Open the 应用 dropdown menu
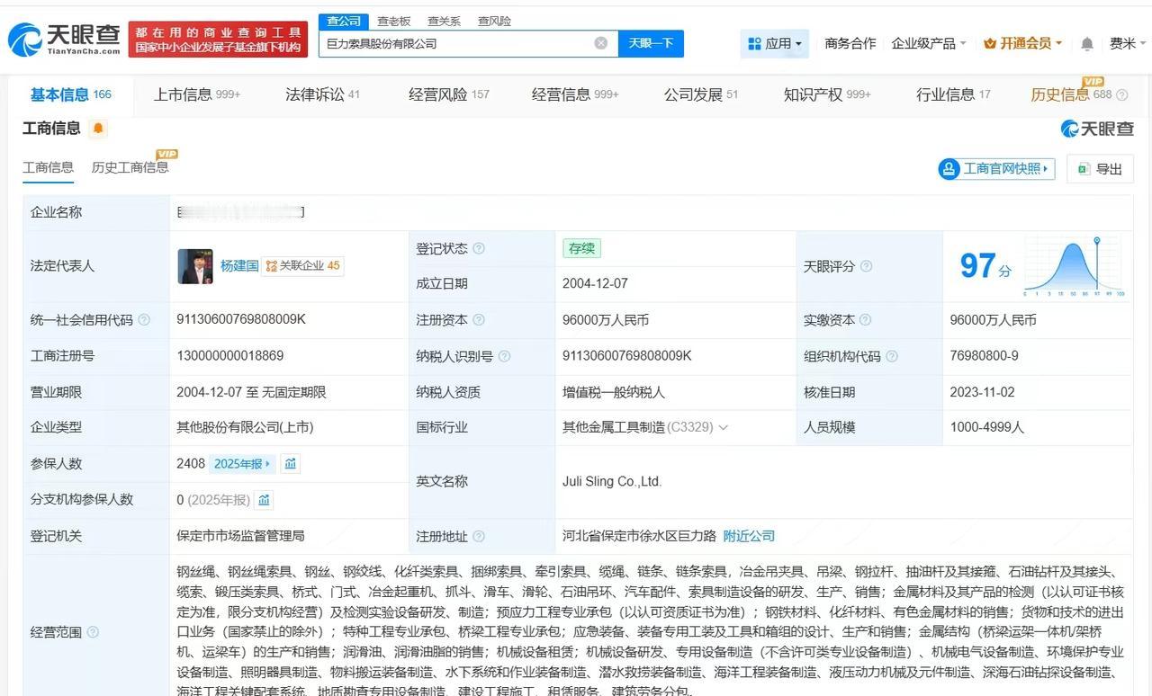 click(775, 43)
